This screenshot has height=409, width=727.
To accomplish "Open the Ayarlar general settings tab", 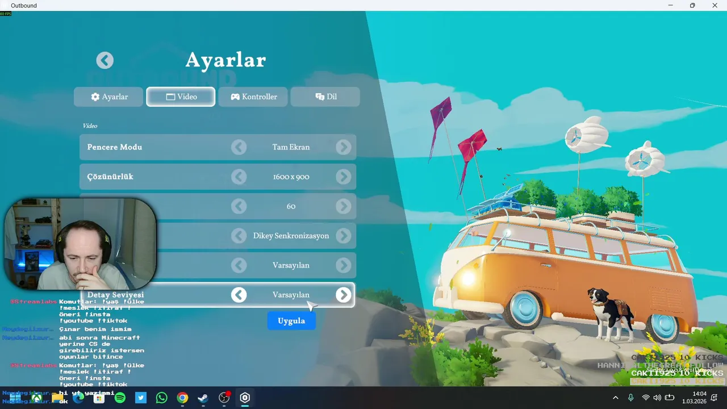I will 109,97.
